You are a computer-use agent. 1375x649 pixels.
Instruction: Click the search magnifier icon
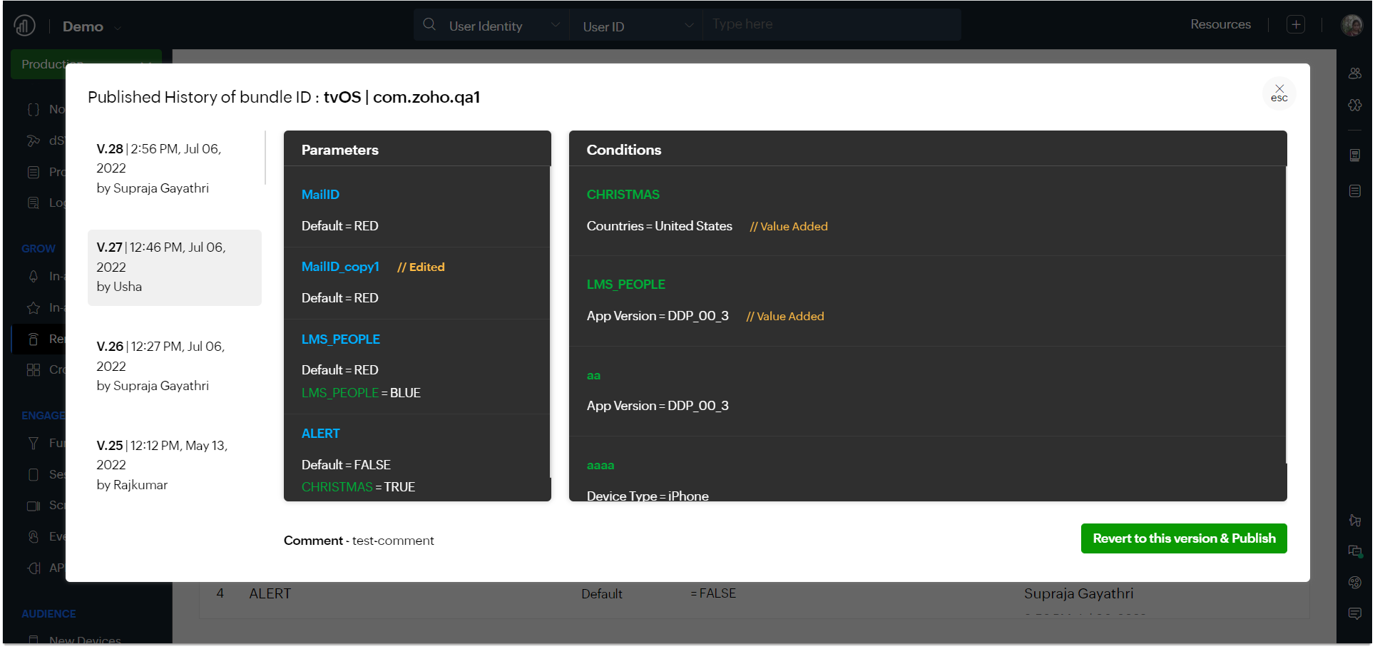tap(429, 25)
